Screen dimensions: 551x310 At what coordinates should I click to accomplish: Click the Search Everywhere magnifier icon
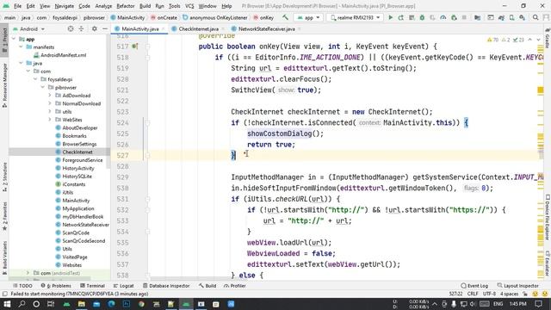536,17
